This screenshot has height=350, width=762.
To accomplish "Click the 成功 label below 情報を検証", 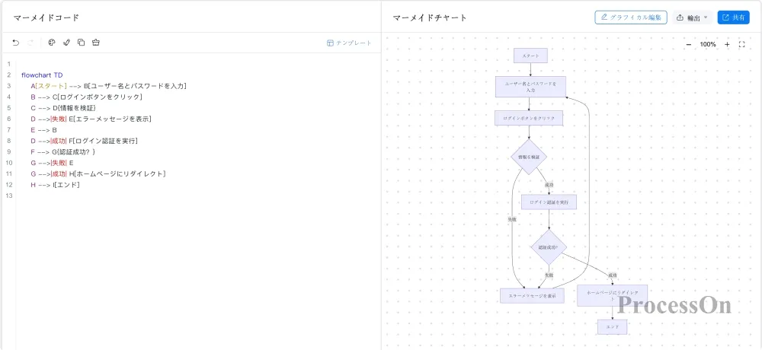I will 549,185.
